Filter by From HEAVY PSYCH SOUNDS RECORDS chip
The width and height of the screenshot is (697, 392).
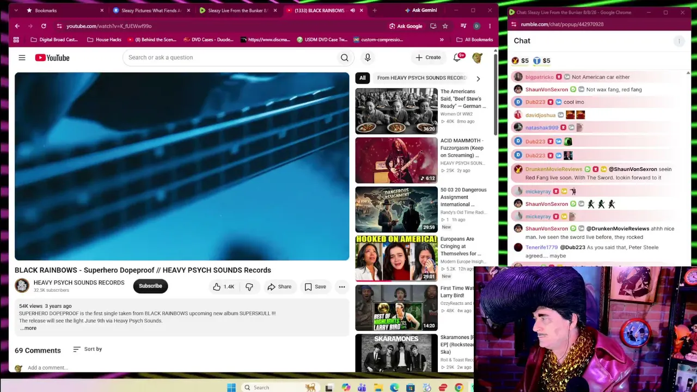421,78
